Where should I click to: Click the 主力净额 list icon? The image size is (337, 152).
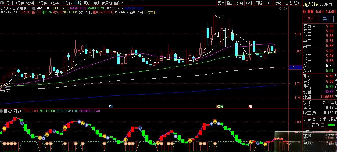click(x=323, y=125)
